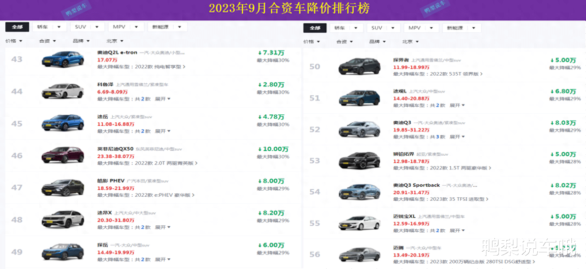Open the 品牌 filter in right panel
This screenshot has height=269, width=586.
(378, 42)
